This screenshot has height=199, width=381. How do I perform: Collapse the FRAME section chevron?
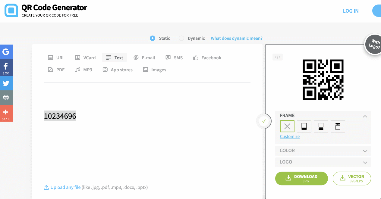point(365,116)
